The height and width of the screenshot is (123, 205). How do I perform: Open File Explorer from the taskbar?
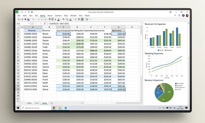pos(60,108)
